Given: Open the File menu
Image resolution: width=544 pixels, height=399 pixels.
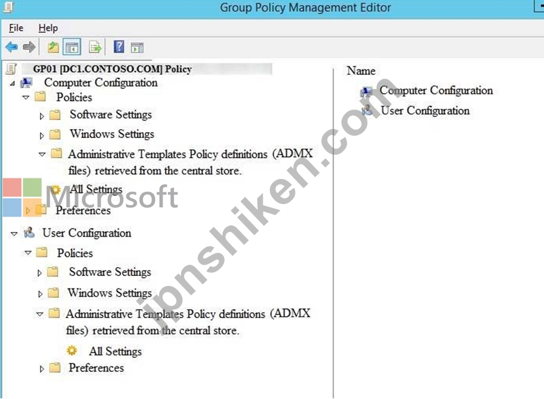Looking at the screenshot, I should coord(16,28).
